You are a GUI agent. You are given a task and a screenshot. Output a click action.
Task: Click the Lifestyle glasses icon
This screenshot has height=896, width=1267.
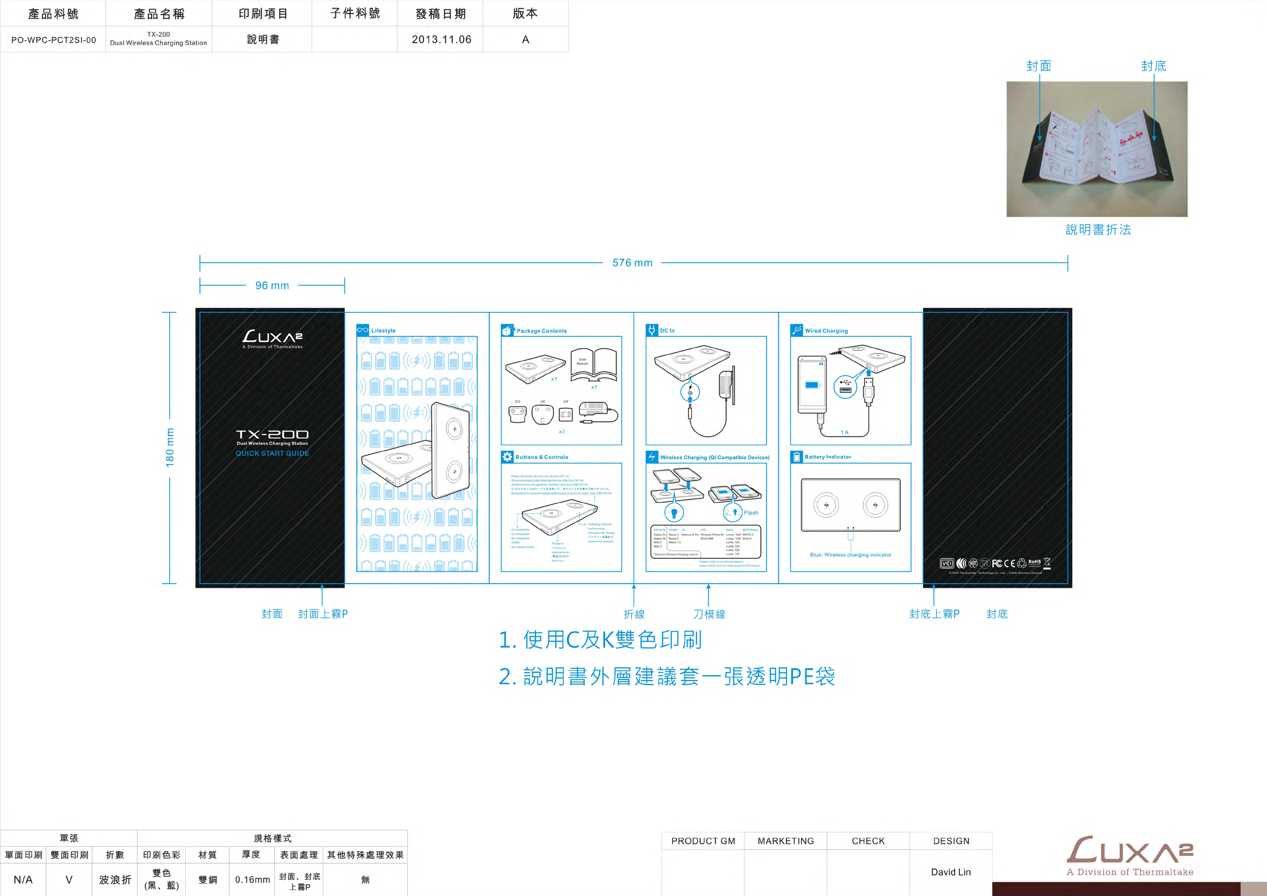pyautogui.click(x=362, y=330)
